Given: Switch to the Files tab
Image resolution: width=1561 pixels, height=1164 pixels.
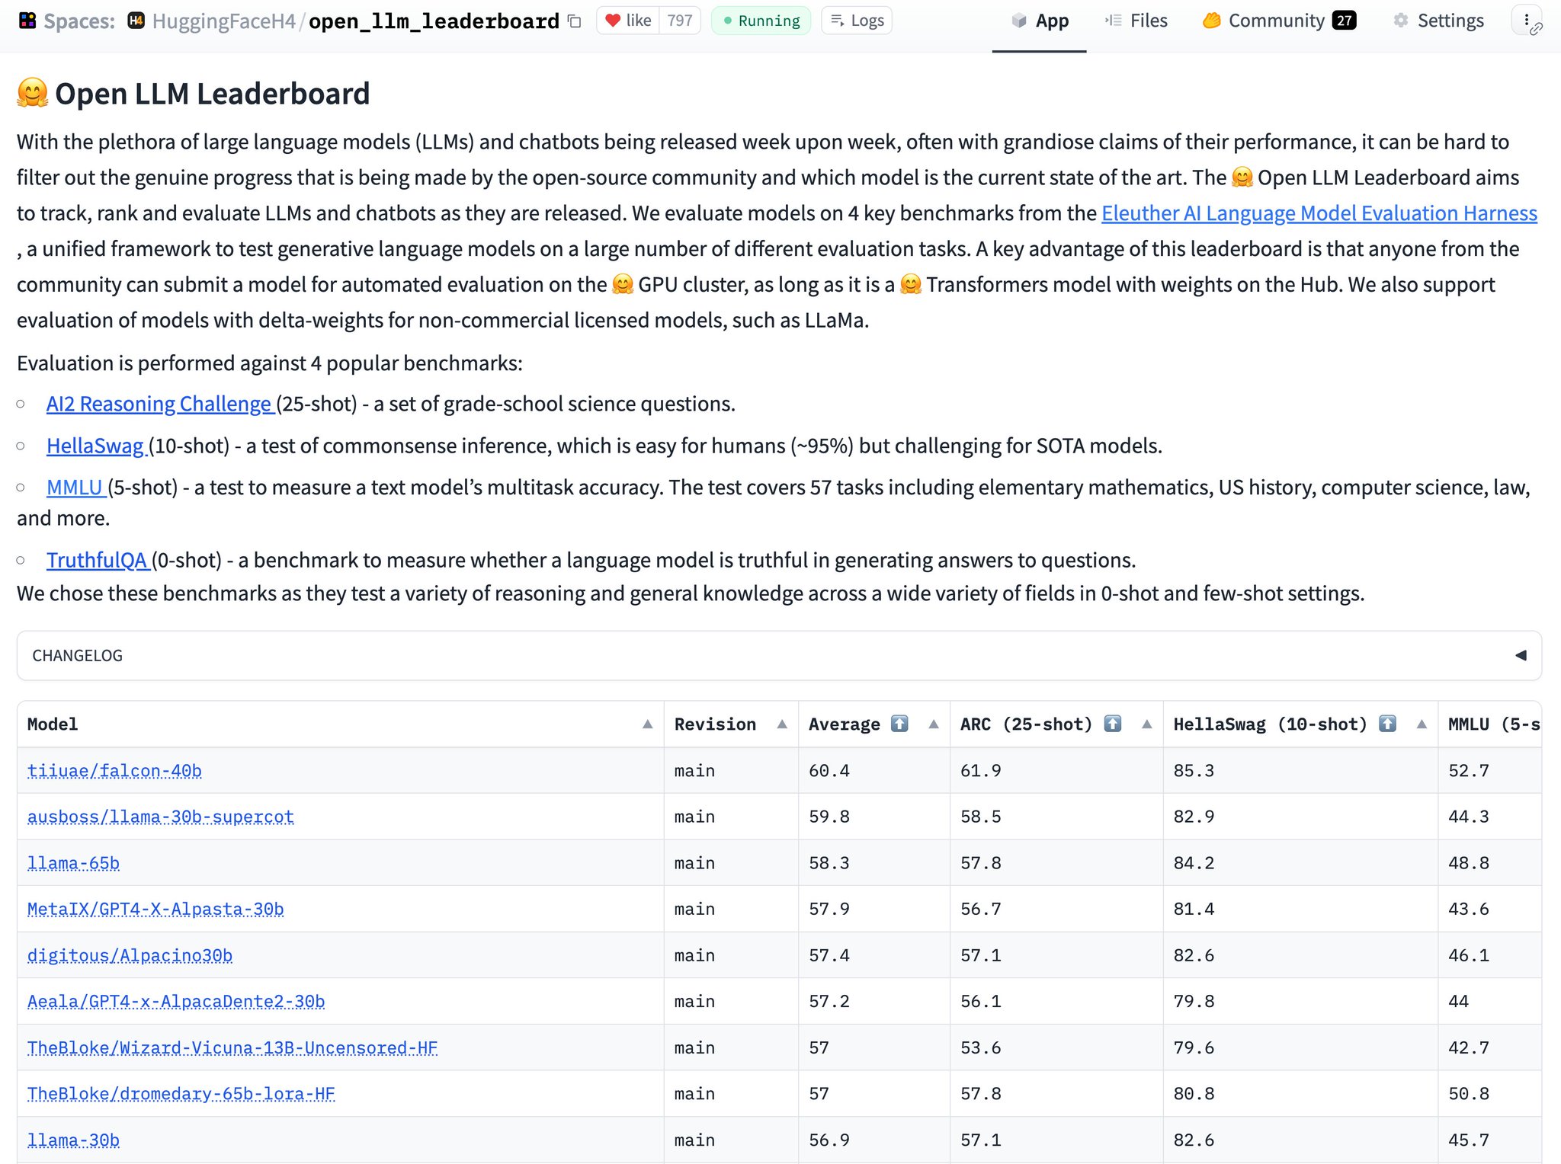Looking at the screenshot, I should [x=1136, y=21].
